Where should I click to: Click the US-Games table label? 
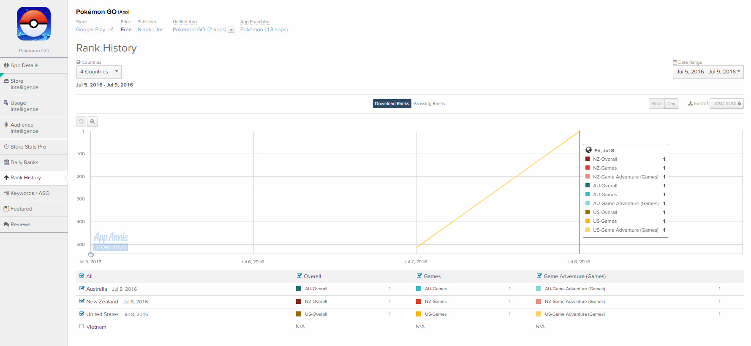click(436, 314)
